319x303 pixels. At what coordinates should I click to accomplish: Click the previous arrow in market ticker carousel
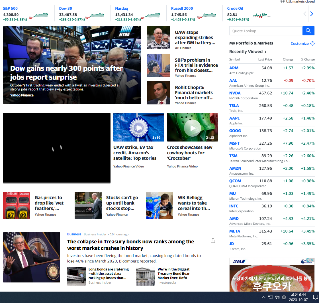coord(305,14)
